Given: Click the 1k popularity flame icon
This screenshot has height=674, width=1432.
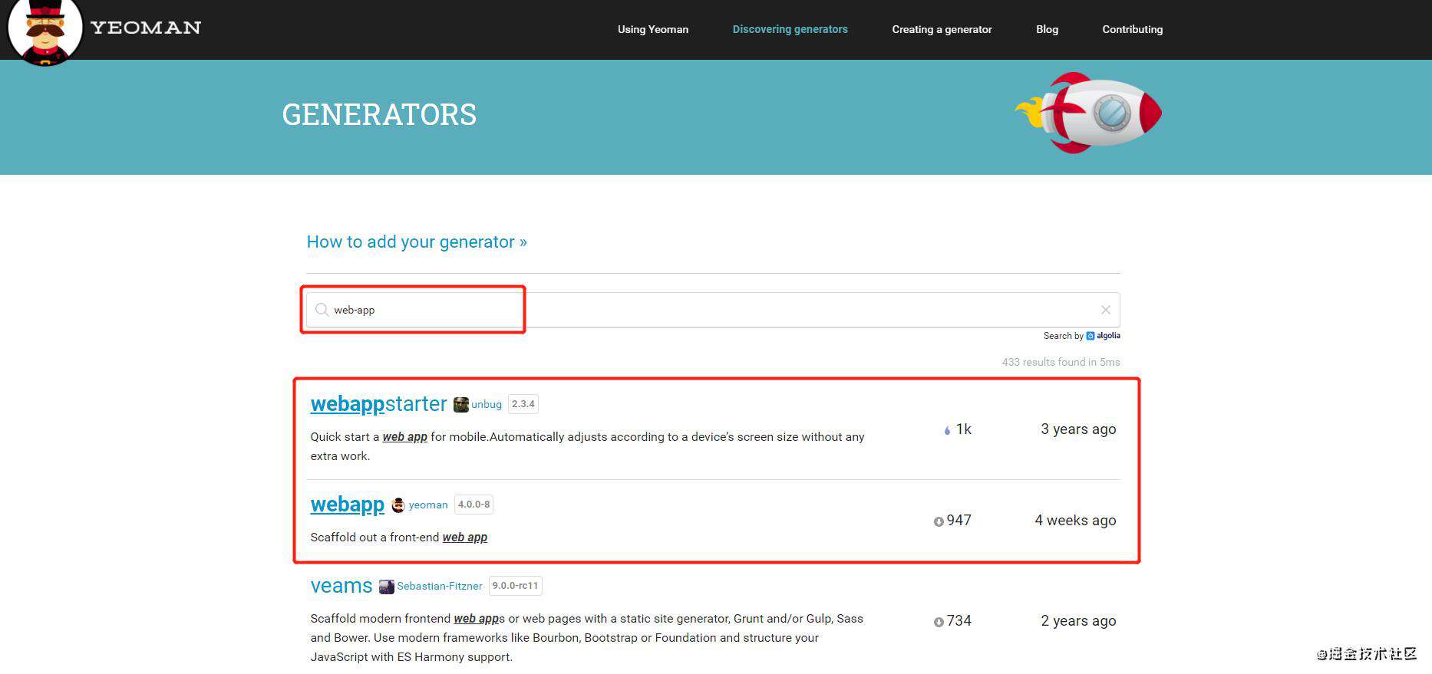Looking at the screenshot, I should (x=948, y=430).
